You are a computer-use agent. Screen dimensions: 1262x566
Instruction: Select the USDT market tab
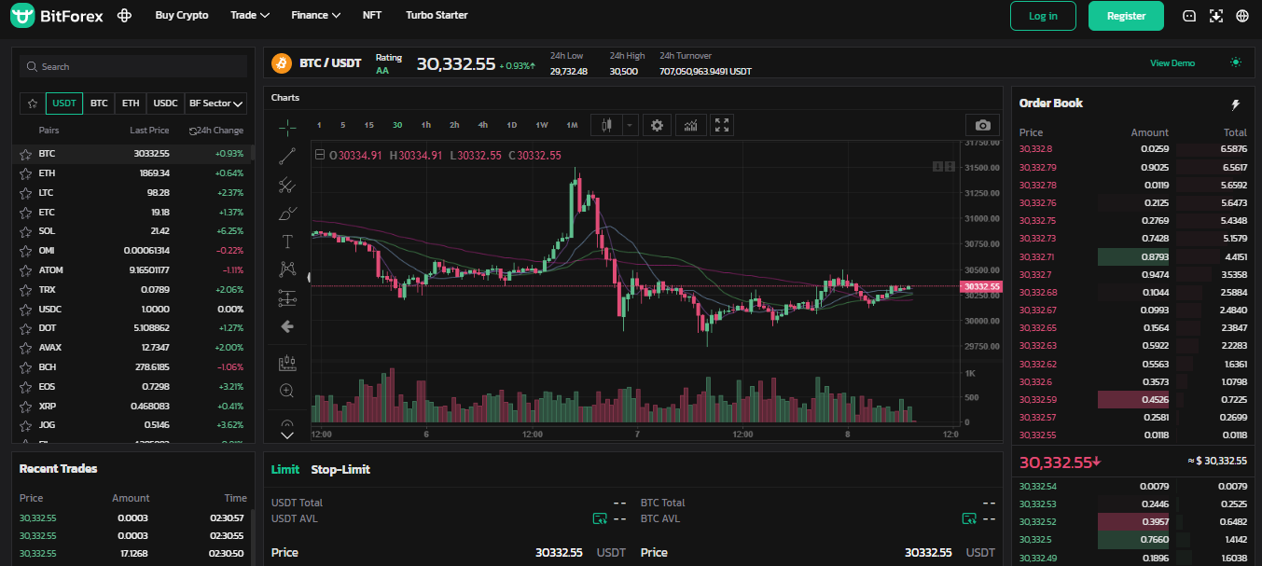point(64,104)
